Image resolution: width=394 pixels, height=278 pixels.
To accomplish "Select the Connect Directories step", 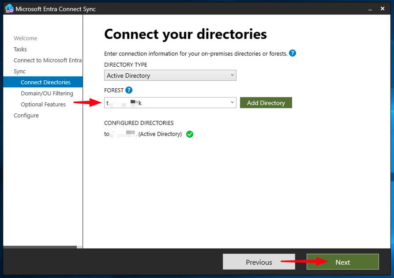I will (x=43, y=82).
